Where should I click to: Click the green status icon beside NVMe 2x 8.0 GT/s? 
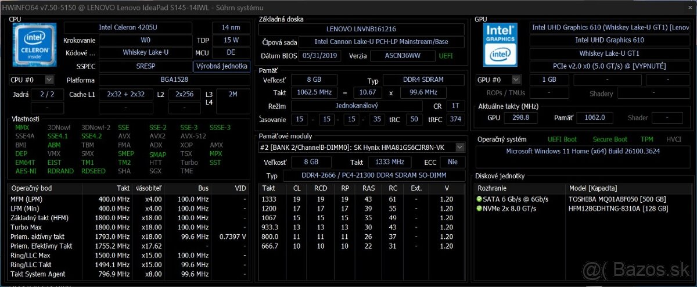(479, 209)
